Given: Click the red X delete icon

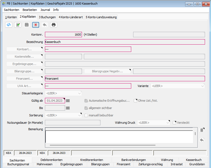Looking at the screenshot, I should [36, 25].
